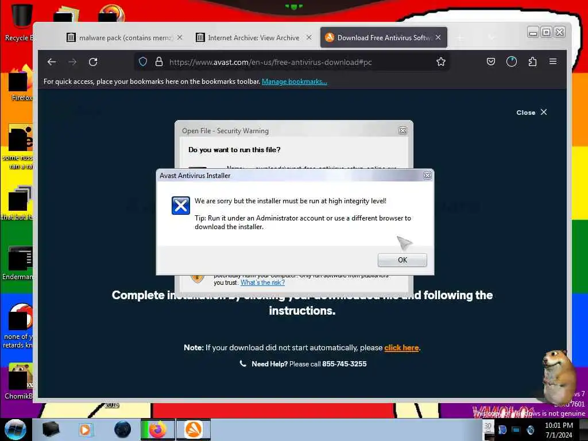The width and height of the screenshot is (588, 441).
Task: Open the Firefox hamburger menu
Action: coord(553,61)
